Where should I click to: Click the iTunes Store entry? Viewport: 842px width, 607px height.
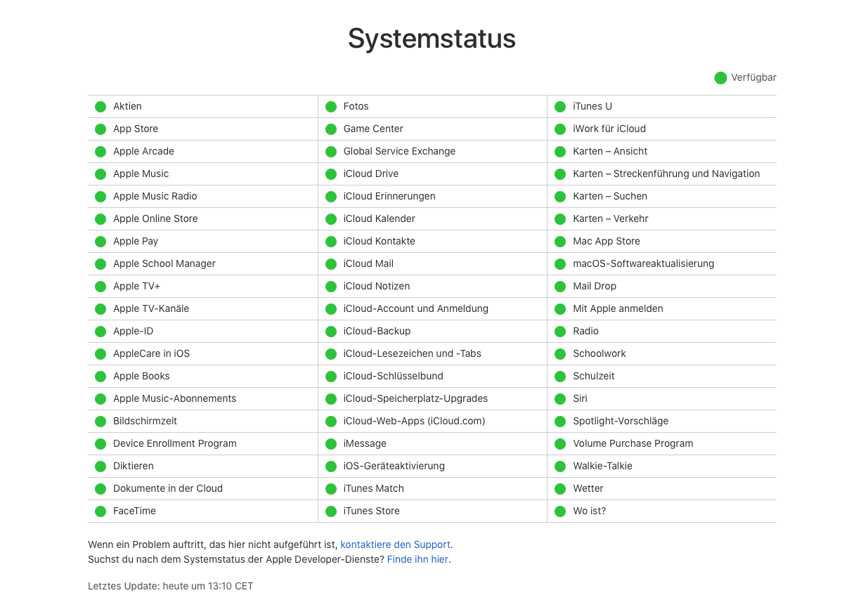point(371,511)
